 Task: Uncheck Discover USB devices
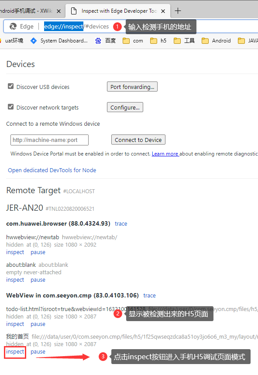coord(11,86)
